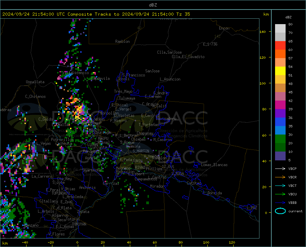Select the magenta swatch in dBZ scale

(280, 105)
